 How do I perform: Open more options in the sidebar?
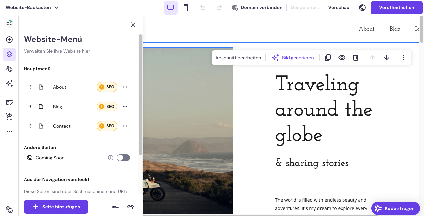coord(9,131)
